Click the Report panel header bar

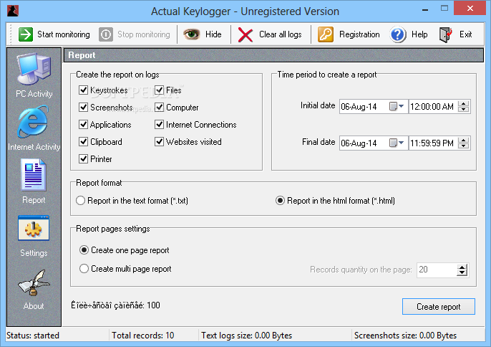(273, 55)
